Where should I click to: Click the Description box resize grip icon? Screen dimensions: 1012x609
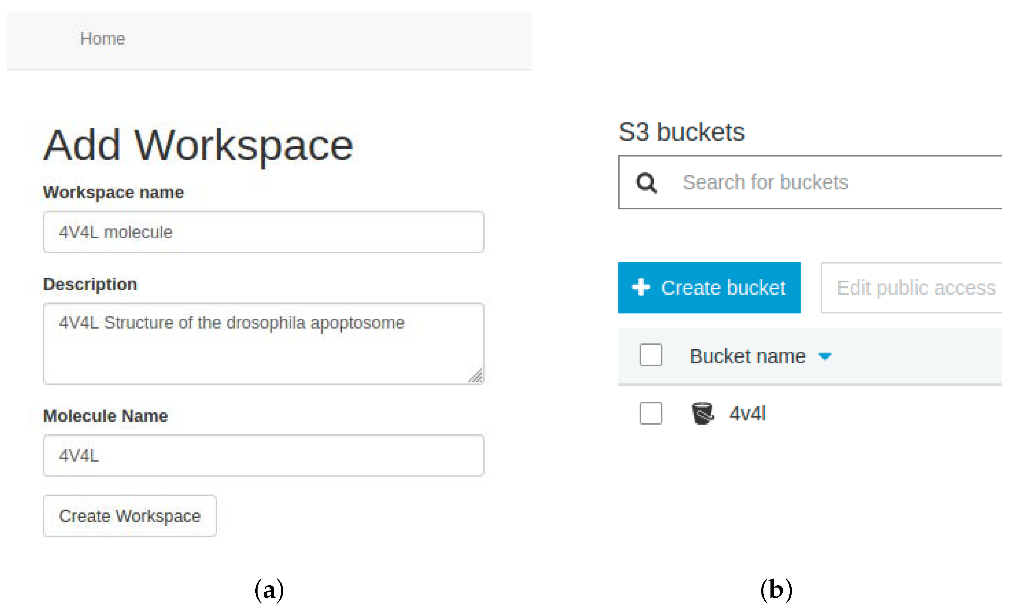coord(475,375)
